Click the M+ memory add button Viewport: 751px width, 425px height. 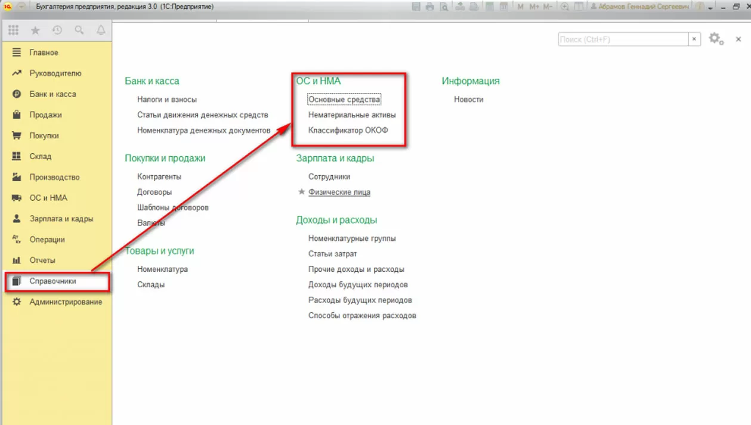point(534,7)
